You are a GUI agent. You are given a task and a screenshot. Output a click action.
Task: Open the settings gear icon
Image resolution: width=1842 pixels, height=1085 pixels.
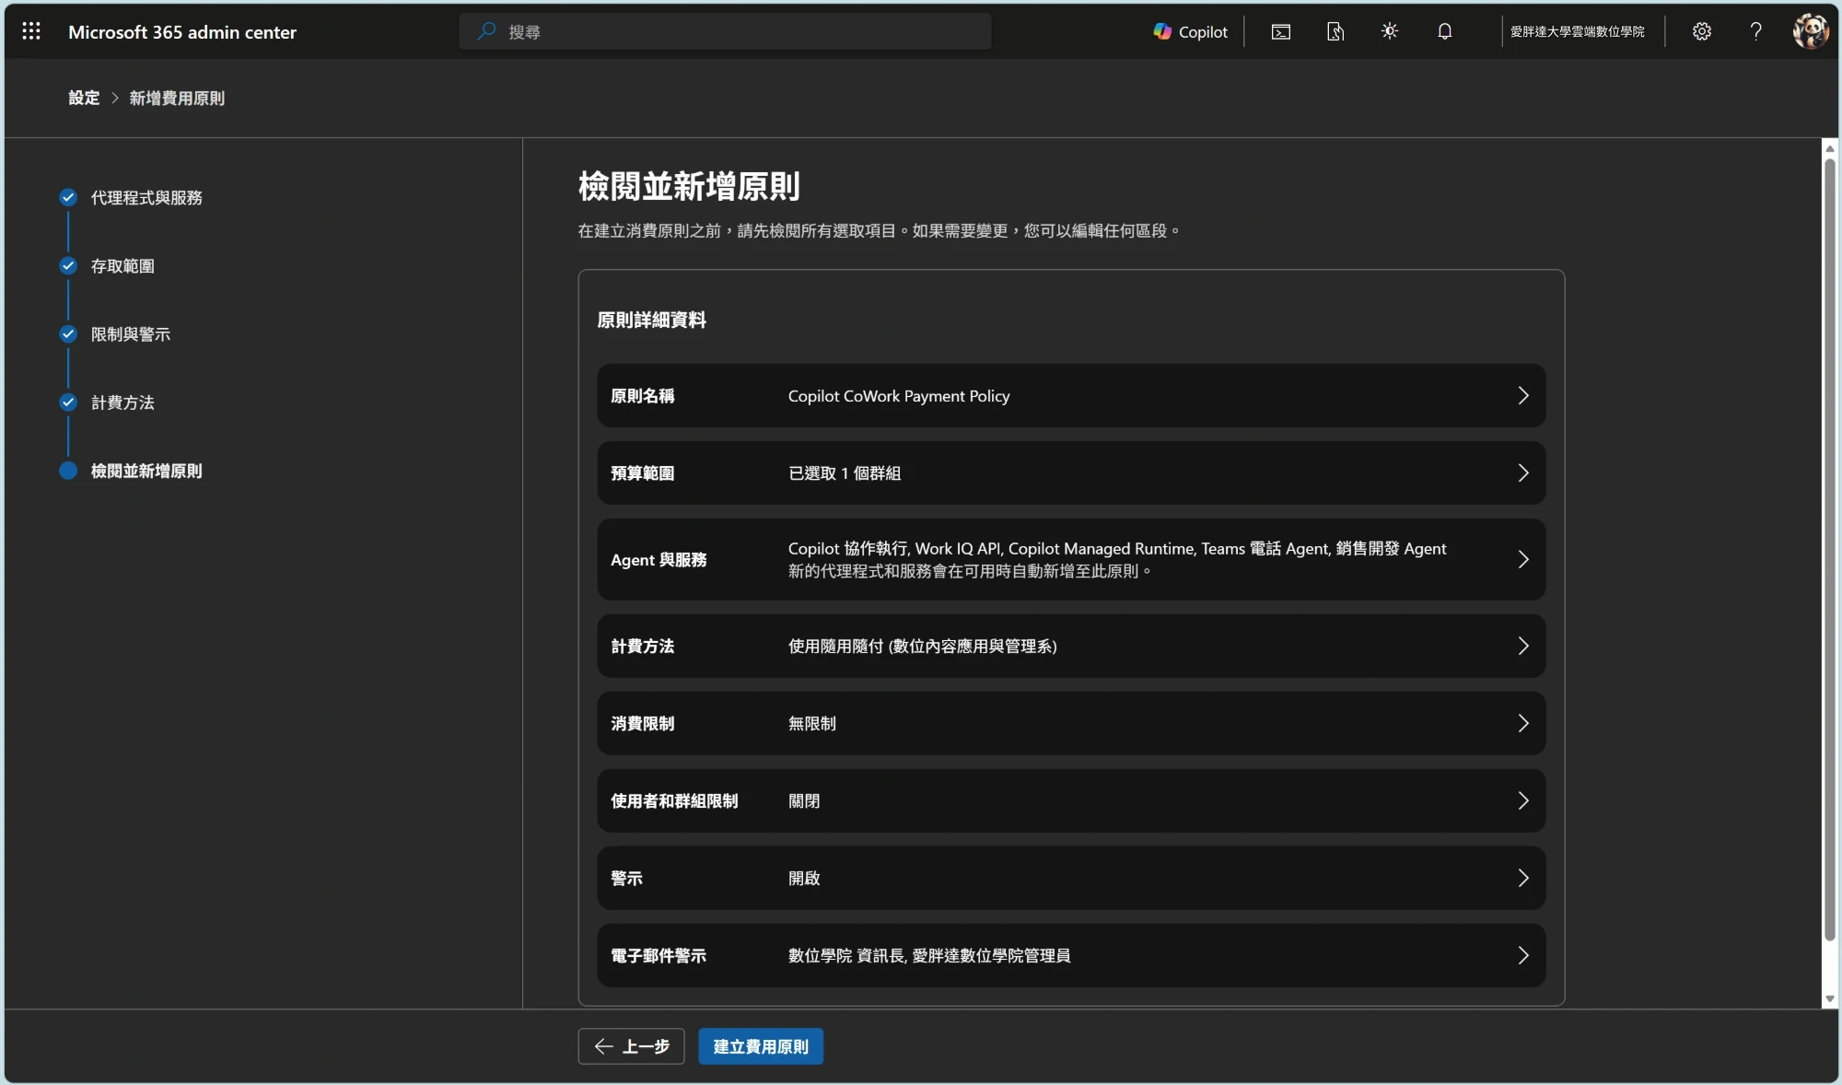(x=1702, y=31)
